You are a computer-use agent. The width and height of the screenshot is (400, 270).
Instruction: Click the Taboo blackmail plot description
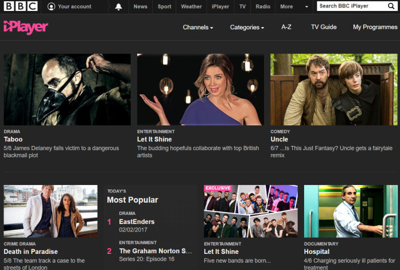(61, 152)
